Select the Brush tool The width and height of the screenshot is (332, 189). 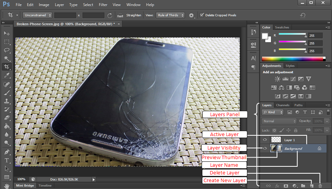click(7, 93)
